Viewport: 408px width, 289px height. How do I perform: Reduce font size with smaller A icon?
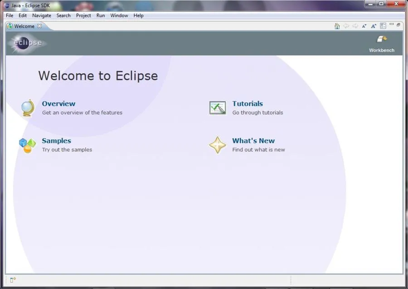point(364,26)
